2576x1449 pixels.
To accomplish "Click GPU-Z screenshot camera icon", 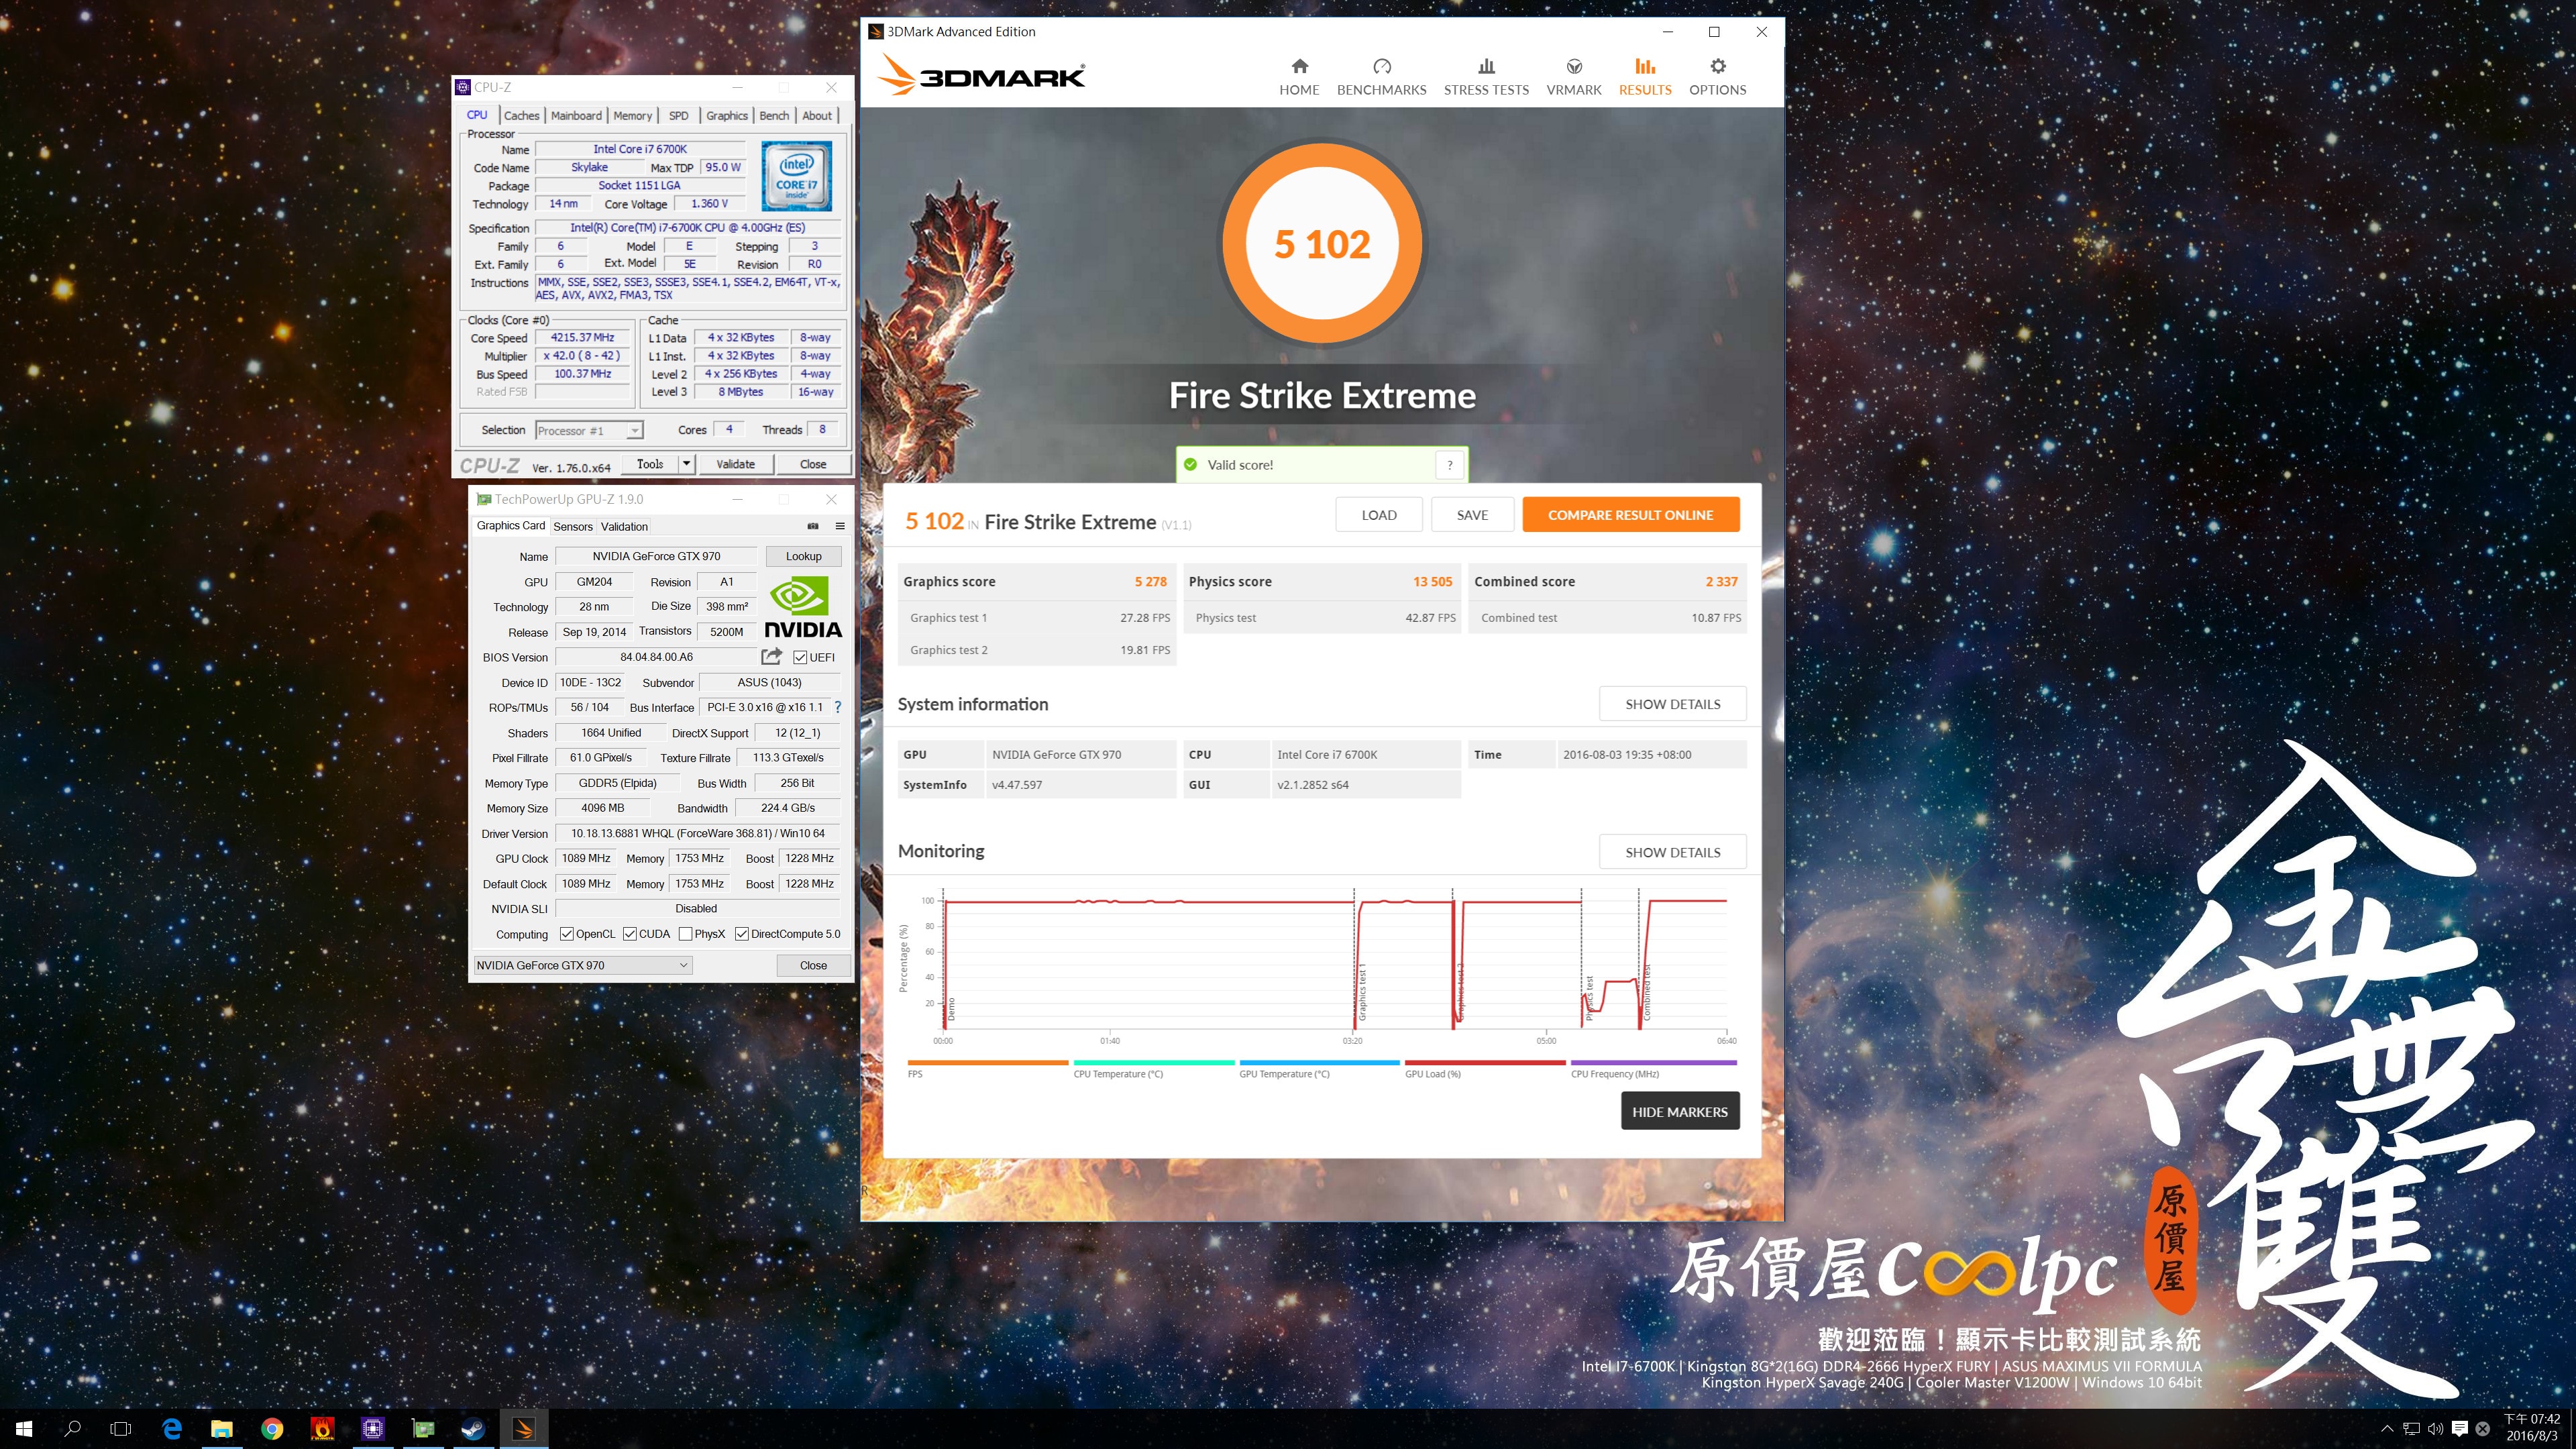I will (x=812, y=526).
